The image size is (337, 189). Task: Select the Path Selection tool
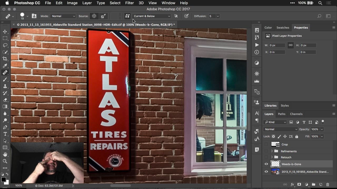5,141
